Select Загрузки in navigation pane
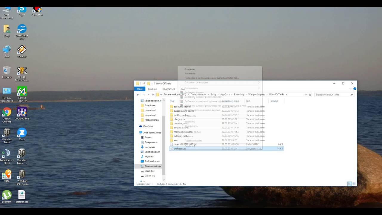Image resolution: width=382 pixels, height=215 pixels. tap(150, 147)
